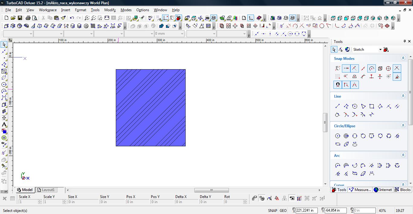
Task: Select the Text tool in left toolbar
Action: (4, 125)
